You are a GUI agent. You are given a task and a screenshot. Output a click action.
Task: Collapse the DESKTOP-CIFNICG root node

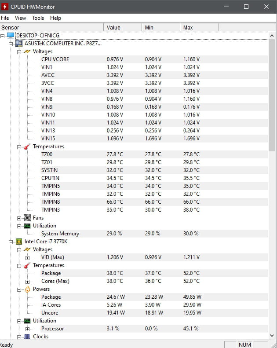pos(3,36)
